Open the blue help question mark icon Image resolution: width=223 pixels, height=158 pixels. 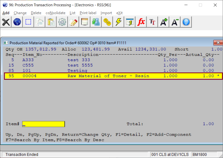[186, 22]
